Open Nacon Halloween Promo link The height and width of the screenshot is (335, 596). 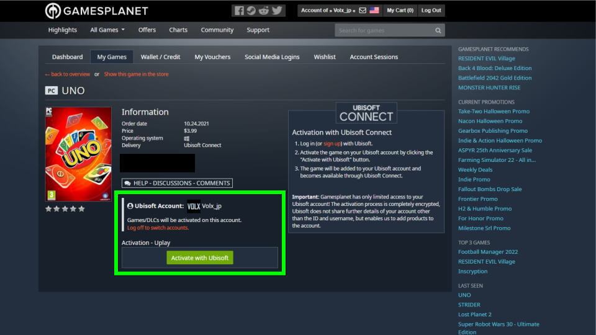tap(490, 121)
